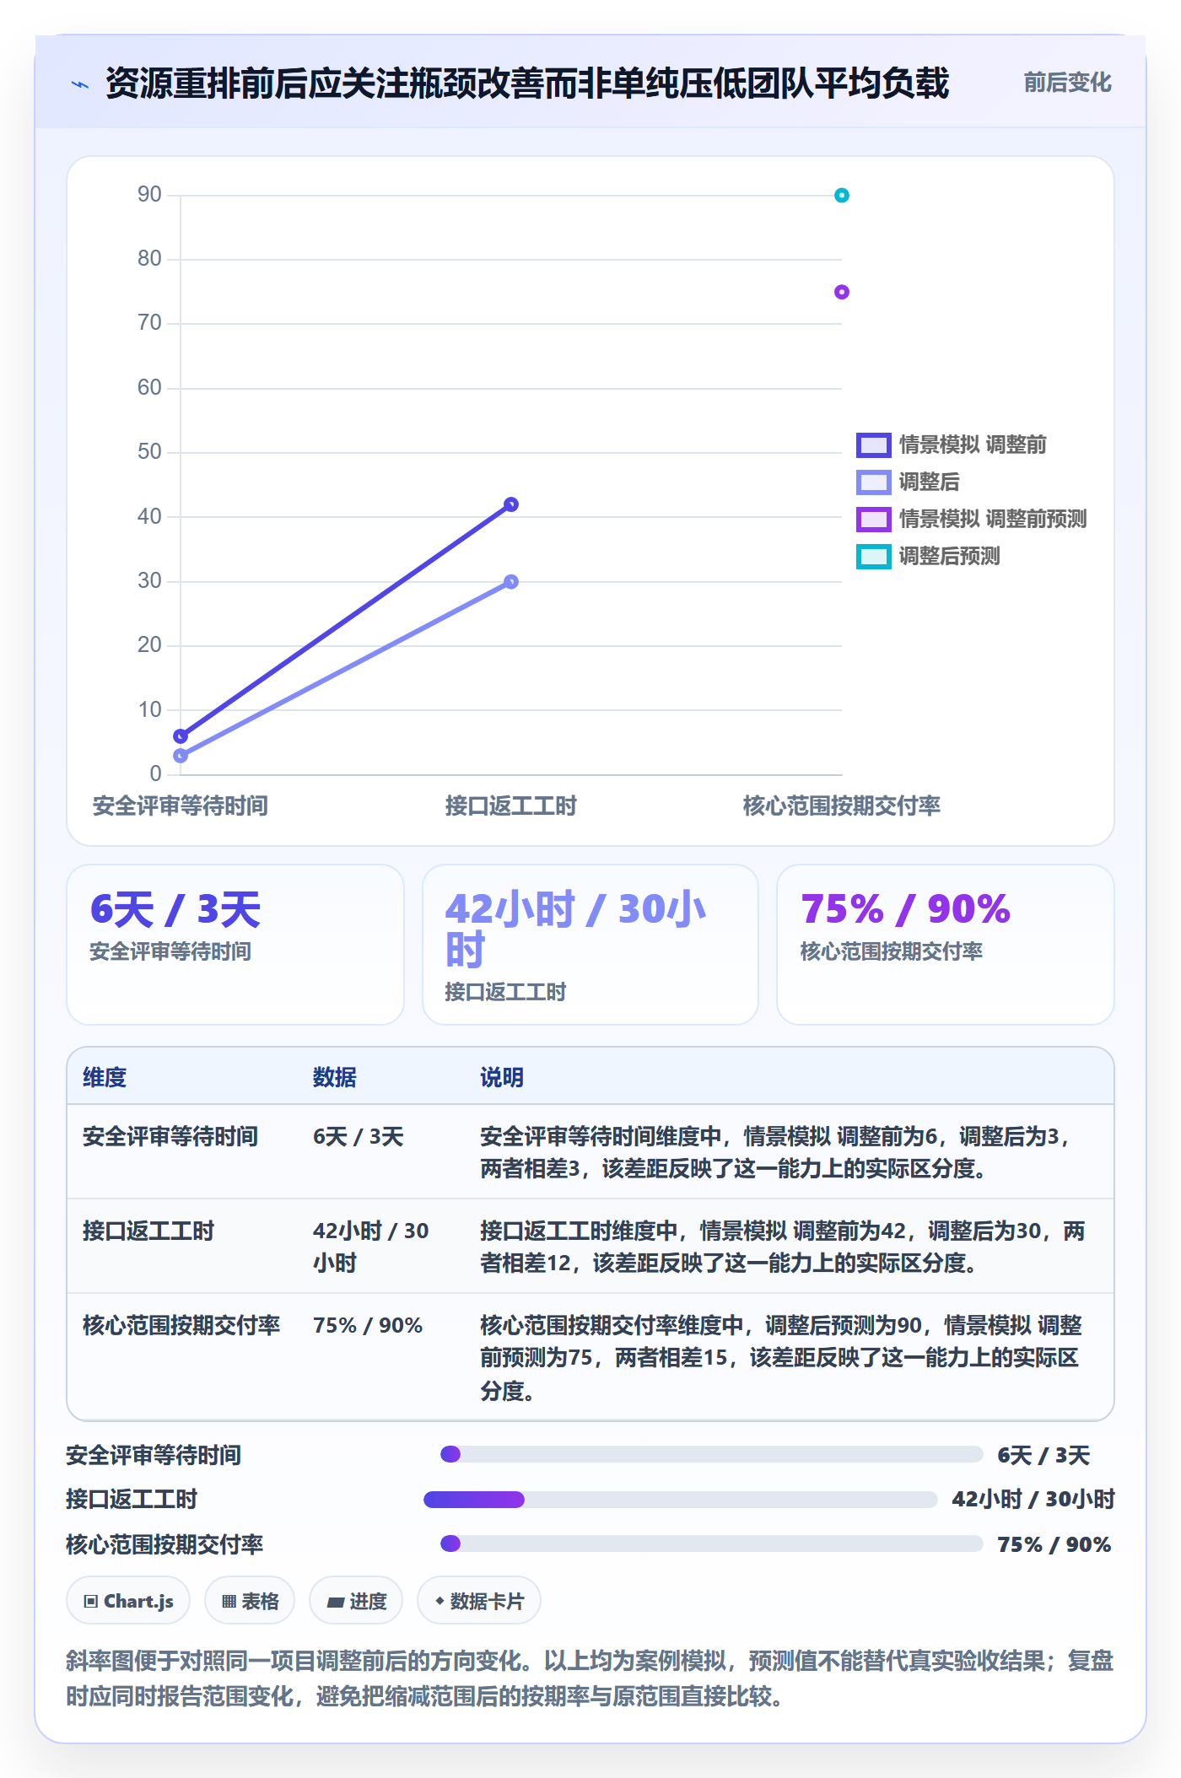Click the light blue point at 30

pyautogui.click(x=510, y=581)
